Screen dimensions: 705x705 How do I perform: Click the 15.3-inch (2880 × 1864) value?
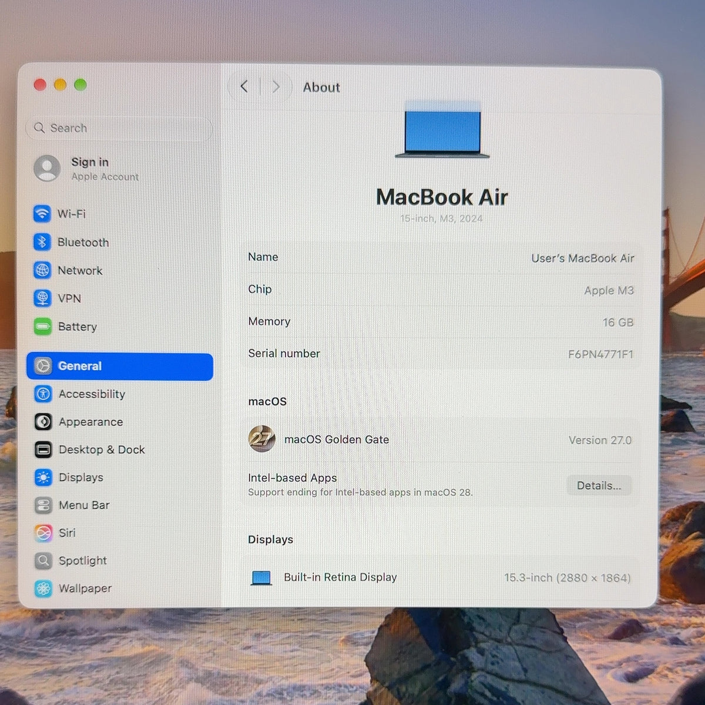pyautogui.click(x=568, y=578)
